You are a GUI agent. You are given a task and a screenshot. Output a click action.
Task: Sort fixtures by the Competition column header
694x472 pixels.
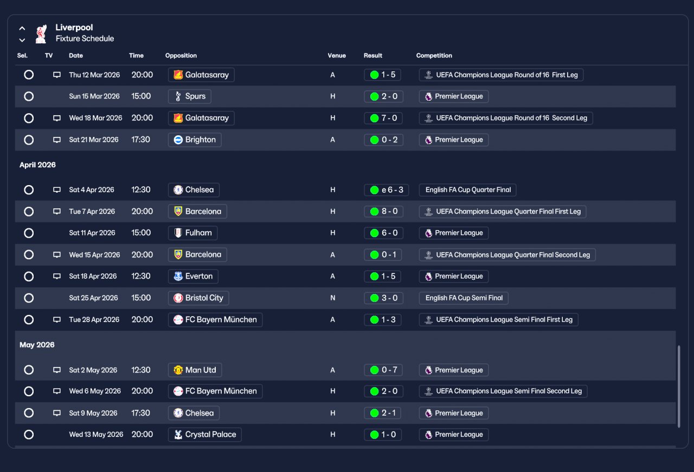click(434, 56)
